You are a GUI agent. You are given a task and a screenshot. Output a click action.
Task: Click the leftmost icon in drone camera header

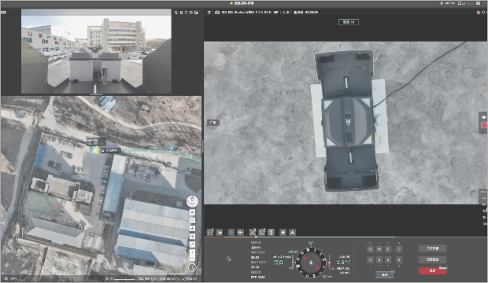tap(209, 13)
